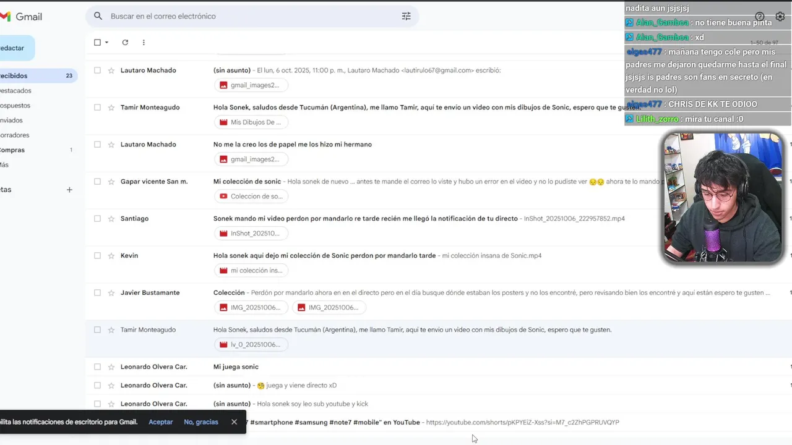The height and width of the screenshot is (445, 792).
Task: Star the 'No me la creo' email
Action: click(111, 145)
